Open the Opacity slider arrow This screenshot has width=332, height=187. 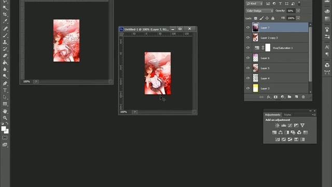point(298,11)
